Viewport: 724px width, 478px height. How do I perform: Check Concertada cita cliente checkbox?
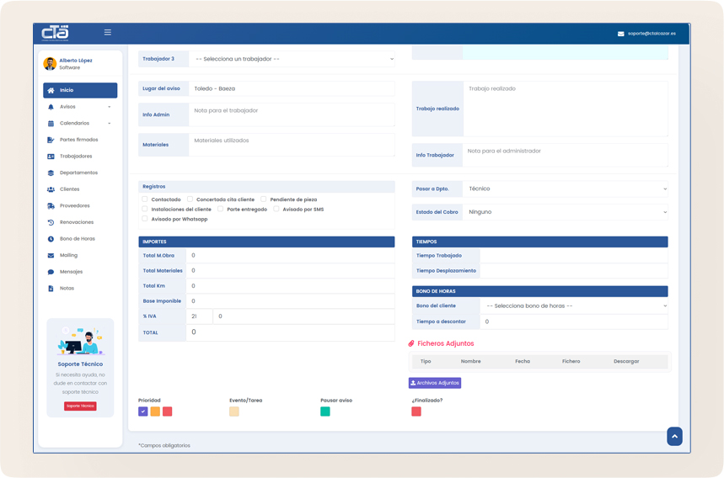(190, 199)
